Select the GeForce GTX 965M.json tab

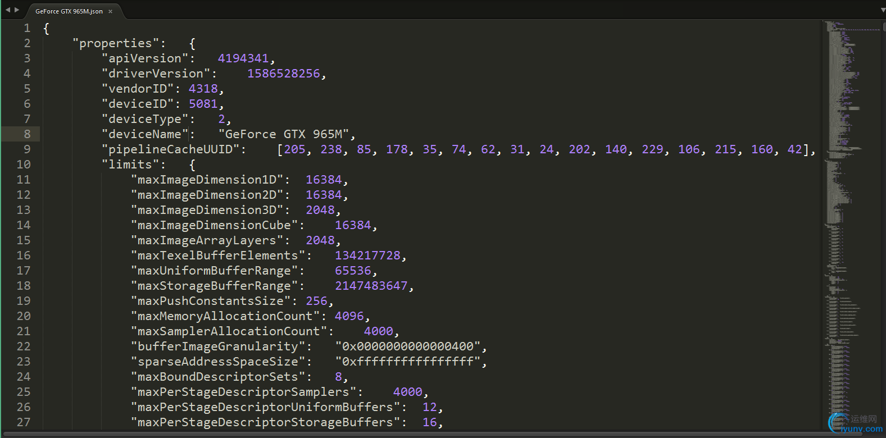click(x=69, y=11)
